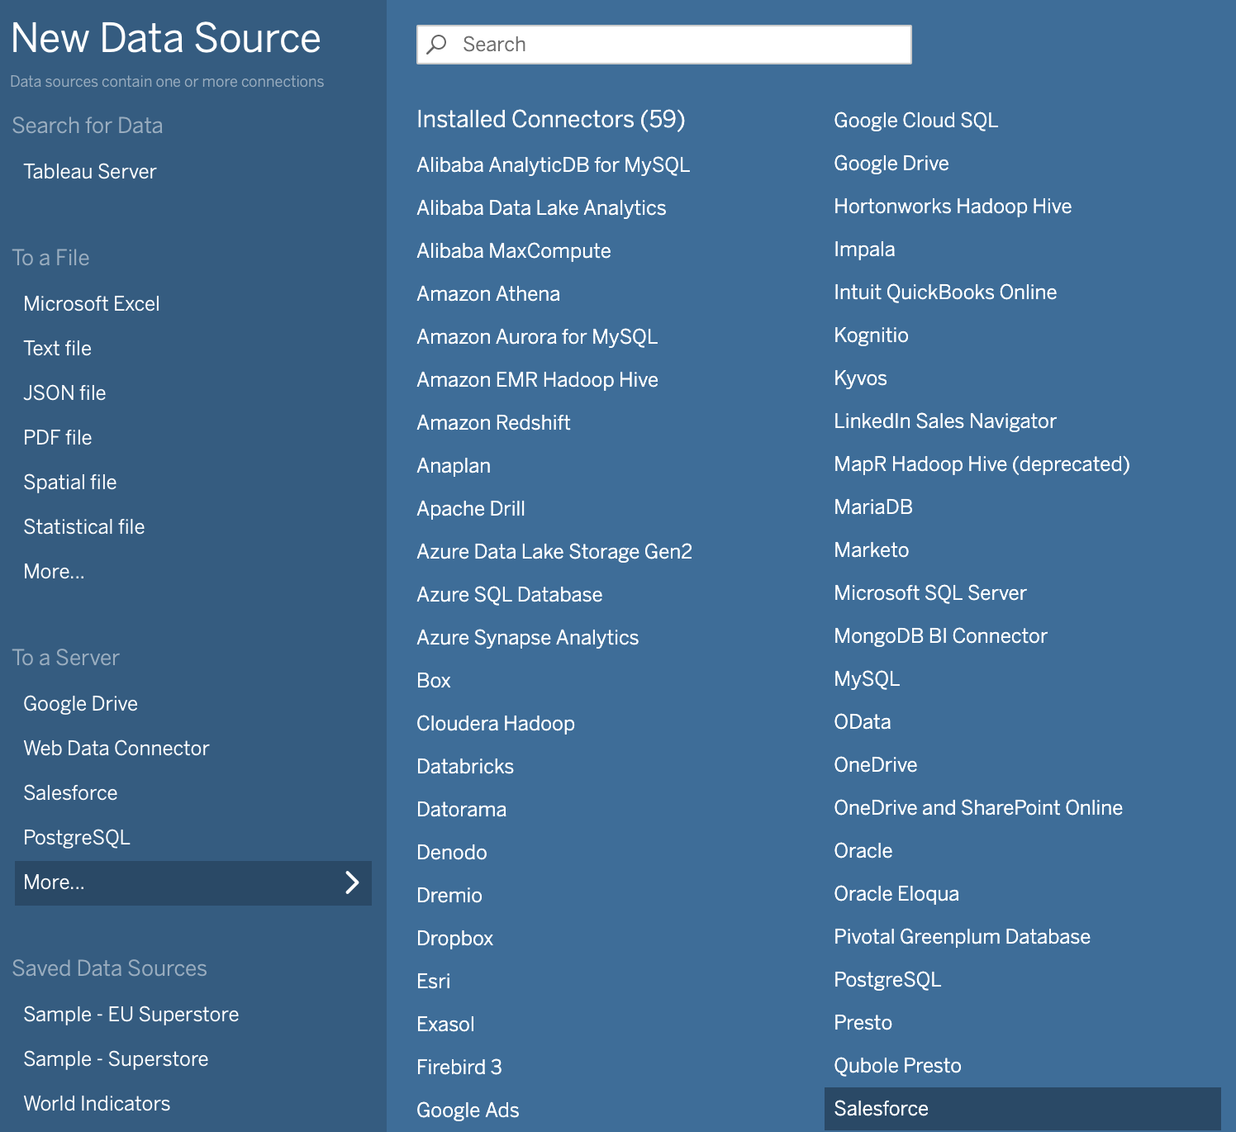
Task: Select LinkedIn Sales Navigator
Action: click(944, 421)
